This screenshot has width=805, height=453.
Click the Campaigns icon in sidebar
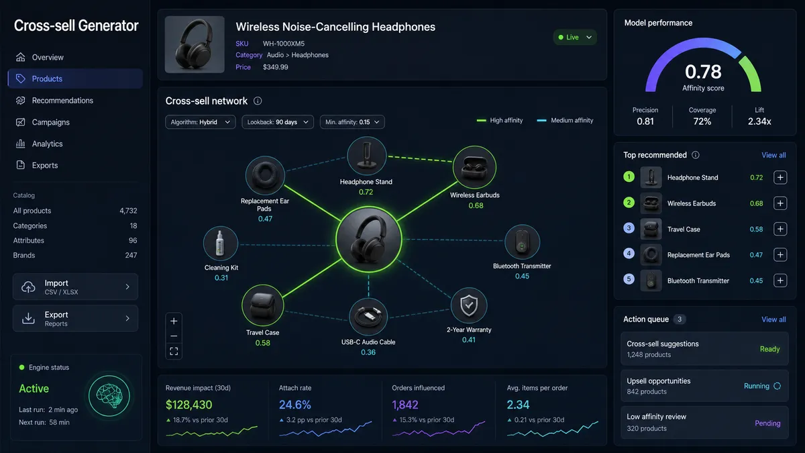point(20,122)
